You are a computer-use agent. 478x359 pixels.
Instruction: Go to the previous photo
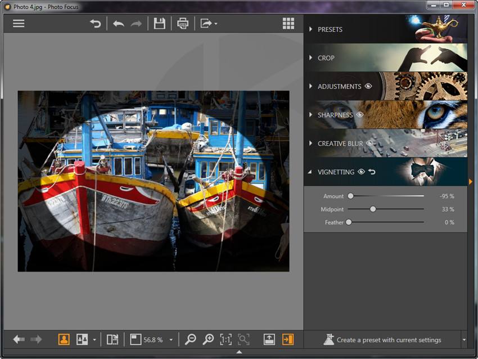click(x=19, y=339)
